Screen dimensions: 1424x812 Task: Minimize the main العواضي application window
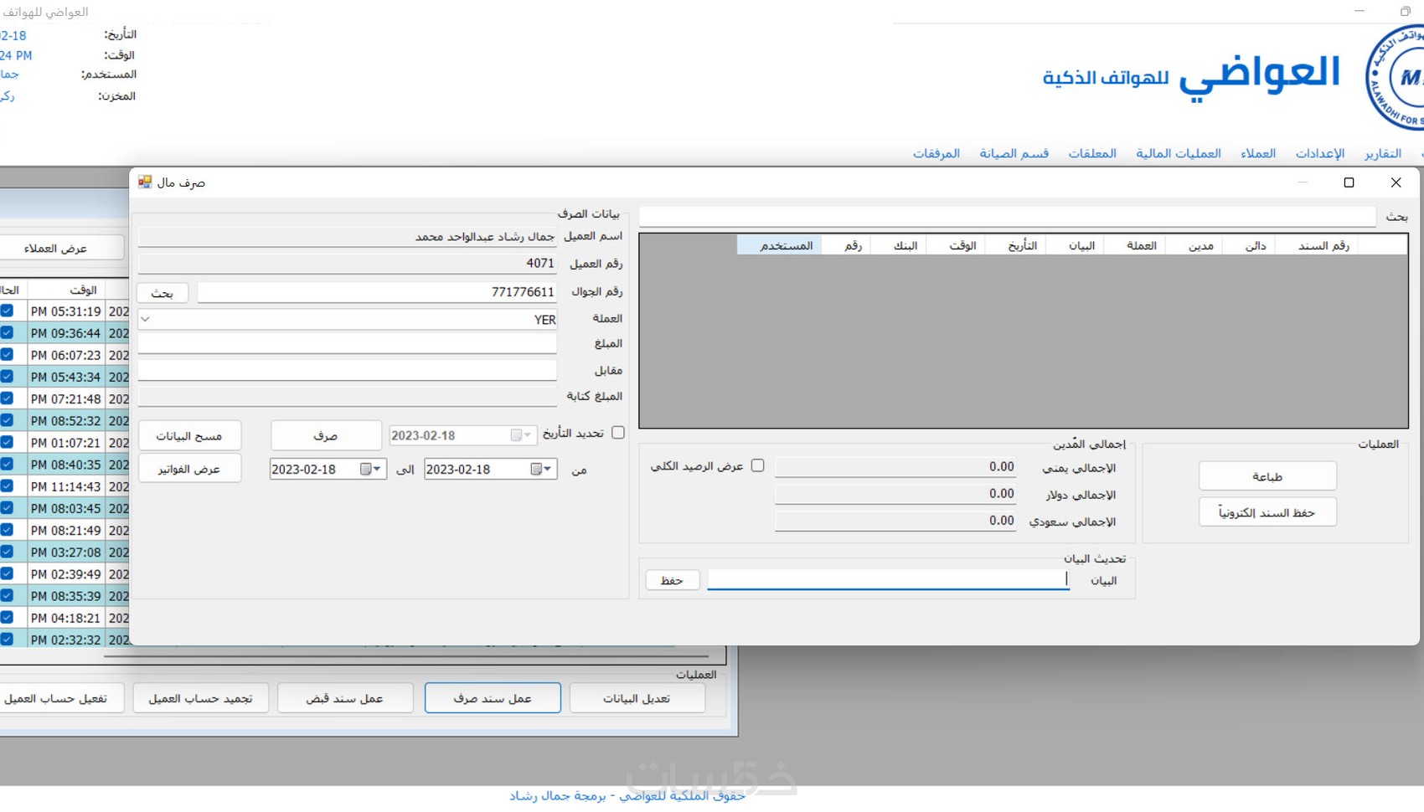click(1359, 11)
